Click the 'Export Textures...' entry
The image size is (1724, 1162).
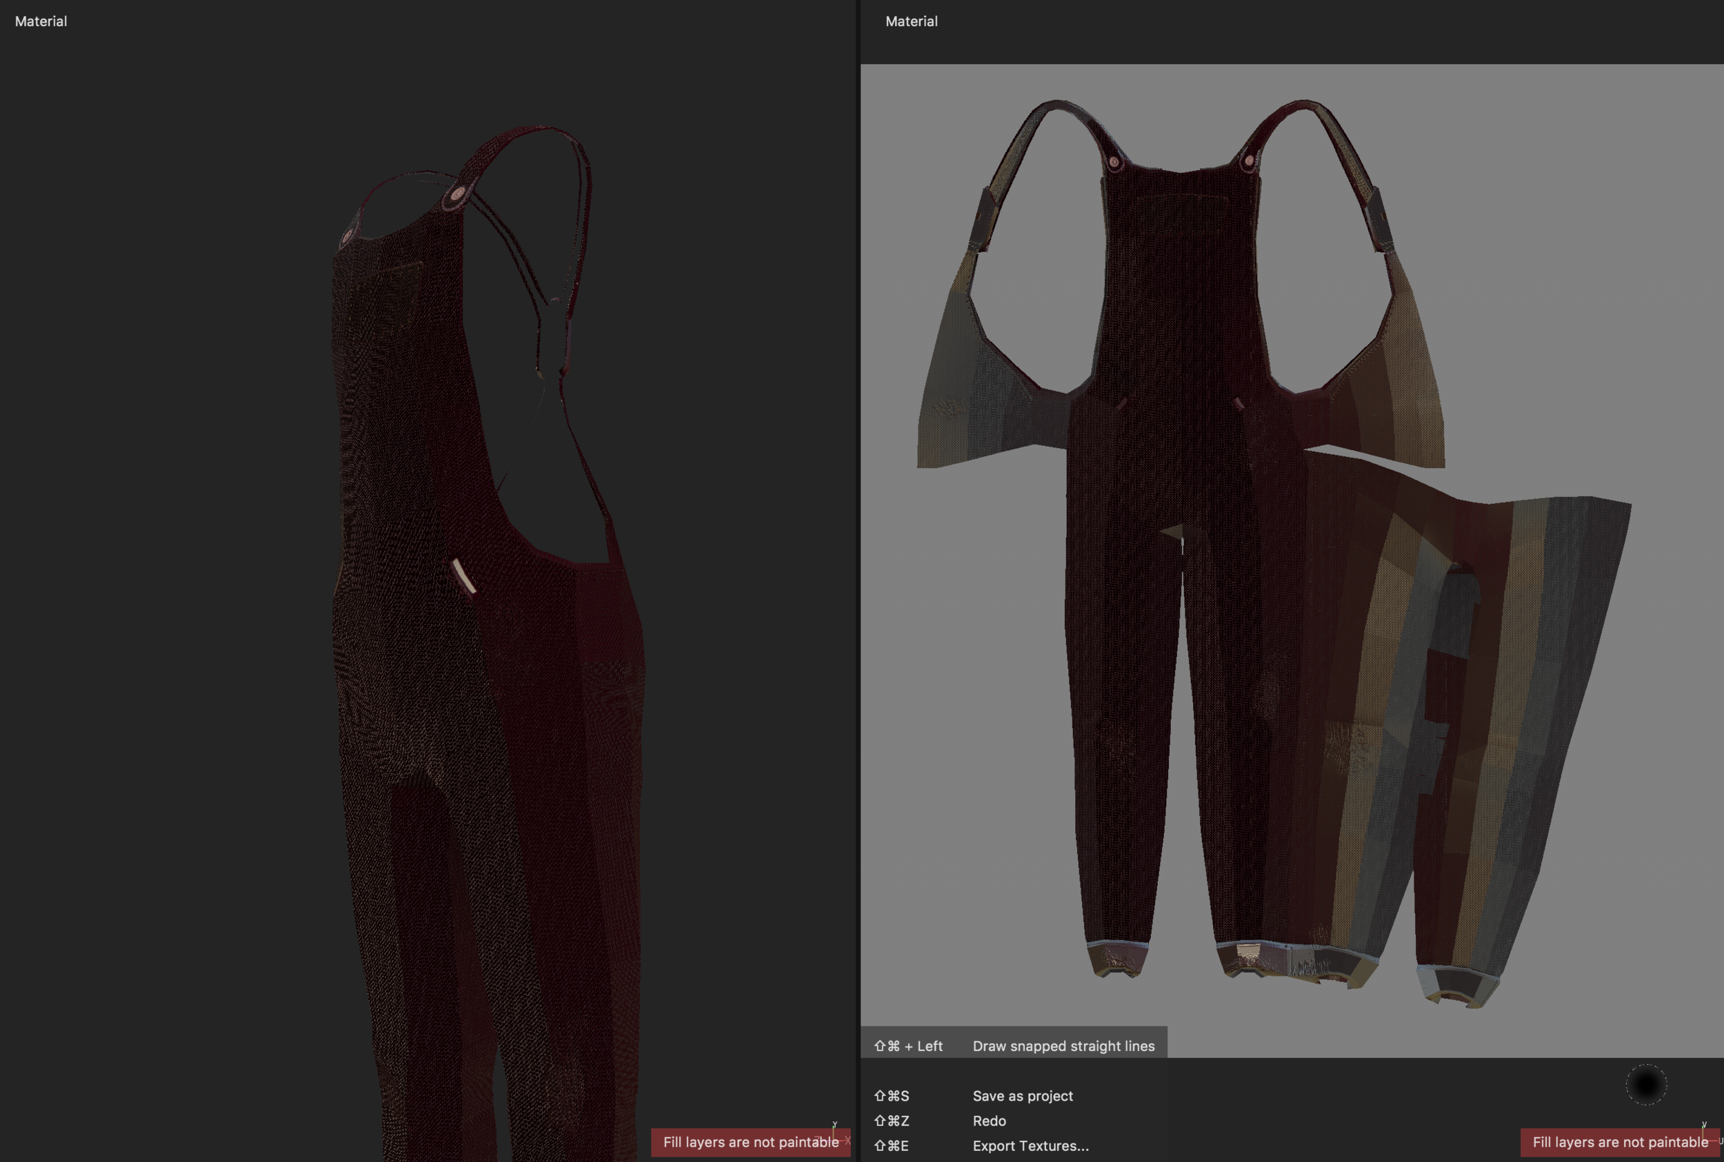pos(1030,1145)
